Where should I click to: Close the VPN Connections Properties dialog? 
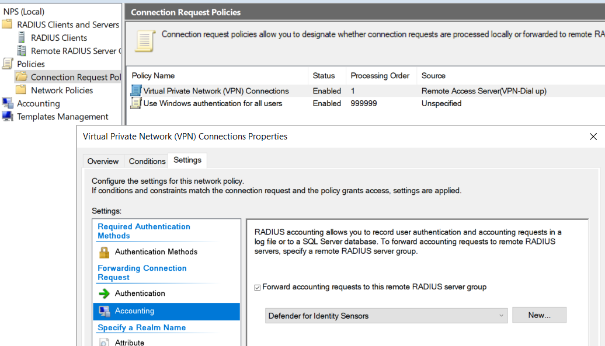593,137
